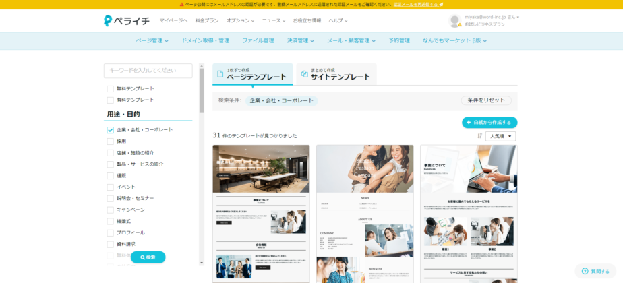This screenshot has height=283, width=623.
Task: Check the 無料テンプレート checkbox
Action: tap(111, 89)
